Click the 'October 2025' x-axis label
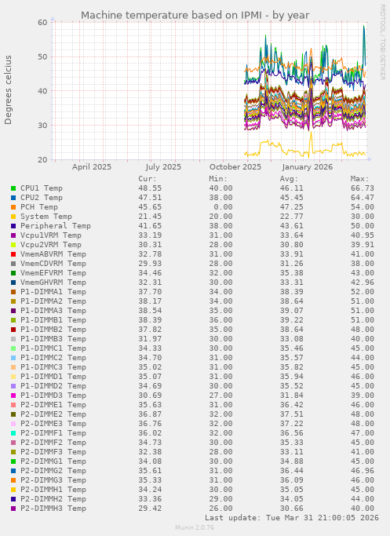This screenshot has width=390, height=536. (235, 167)
